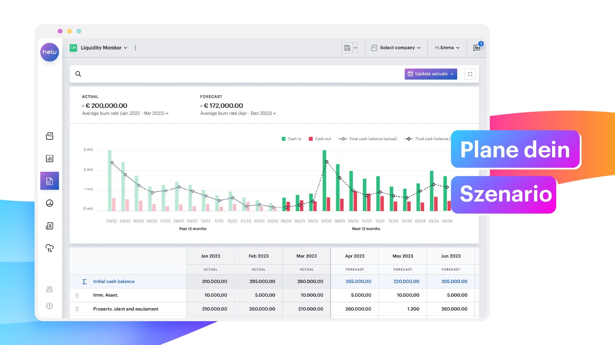Open the wallet icon in sidebar
Screen dimensions: 615x345
pyautogui.click(x=49, y=136)
